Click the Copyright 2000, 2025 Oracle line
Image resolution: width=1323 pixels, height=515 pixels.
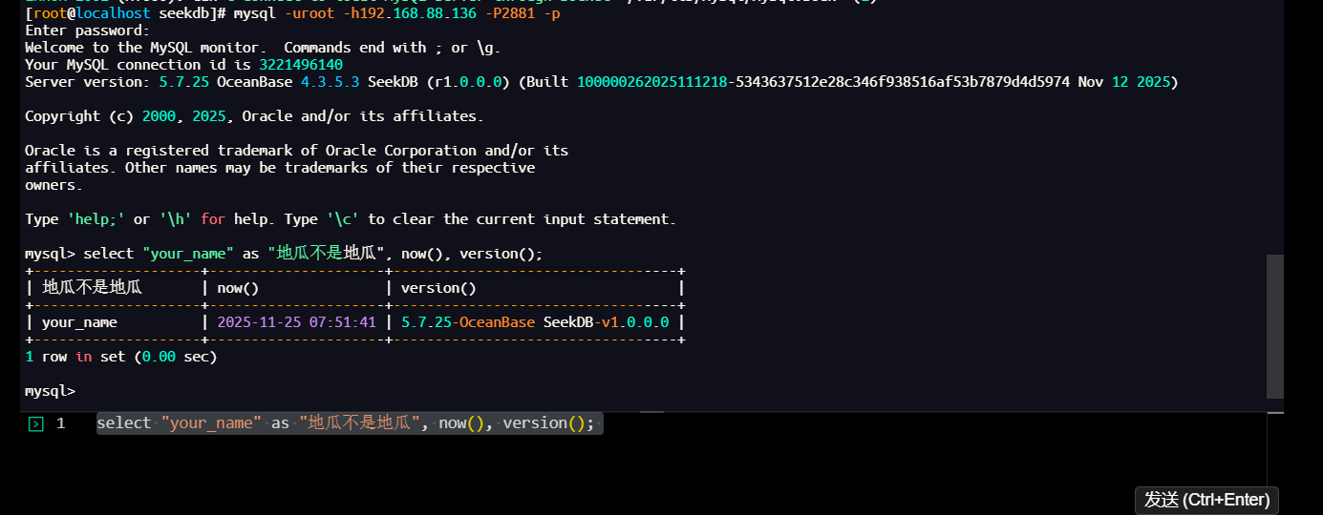click(253, 116)
